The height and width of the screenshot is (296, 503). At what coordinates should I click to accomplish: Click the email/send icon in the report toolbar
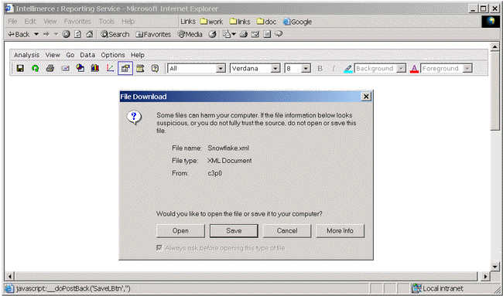tap(66, 68)
